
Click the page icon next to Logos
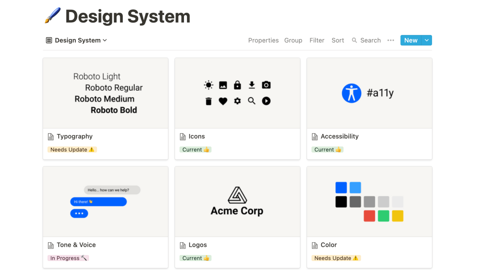183,245
